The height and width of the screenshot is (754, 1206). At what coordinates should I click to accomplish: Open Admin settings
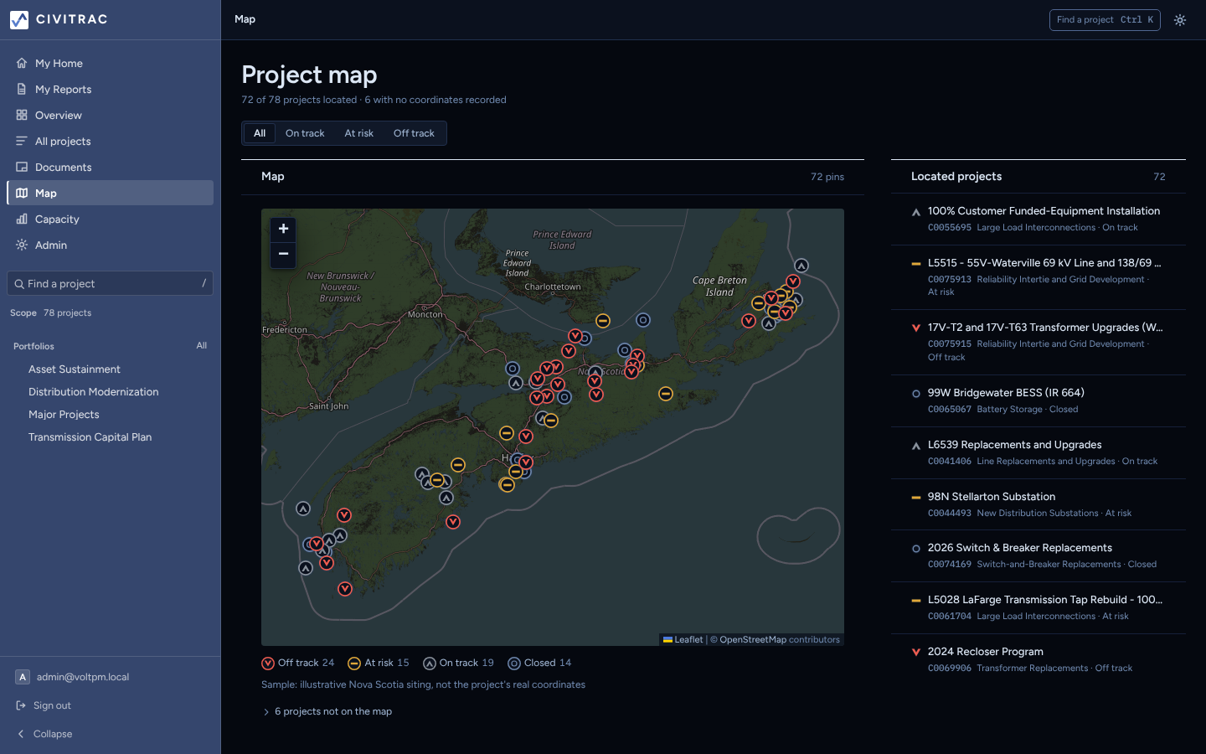[x=110, y=245]
